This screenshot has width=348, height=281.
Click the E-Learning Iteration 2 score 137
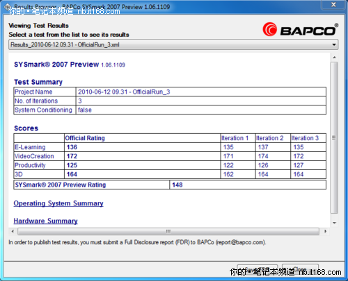click(263, 147)
